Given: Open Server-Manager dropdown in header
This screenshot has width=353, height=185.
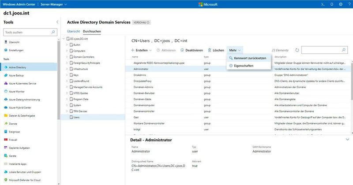Looking at the screenshot, I should coord(54,4).
